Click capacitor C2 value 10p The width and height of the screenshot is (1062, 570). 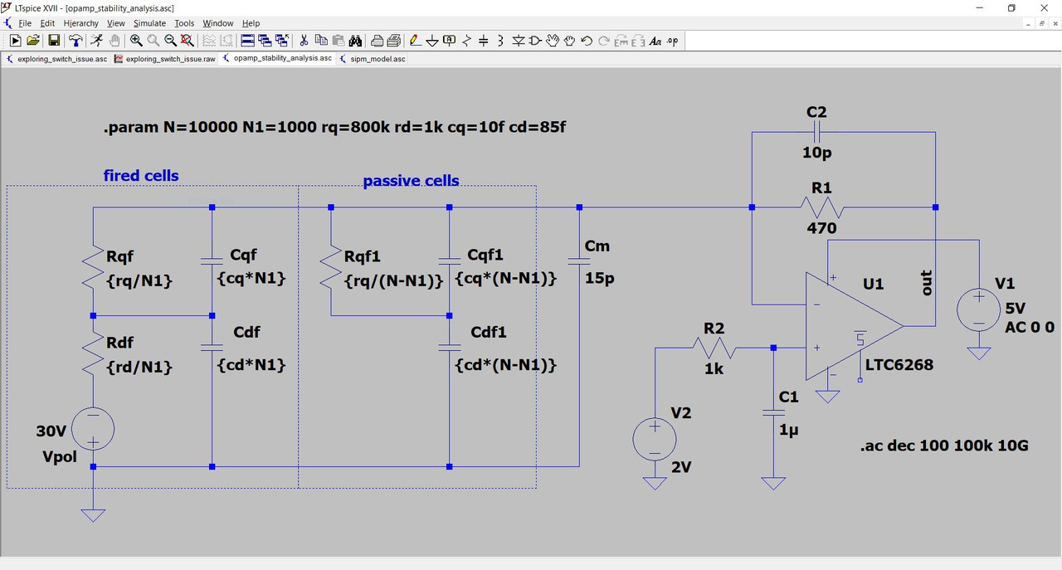(x=816, y=153)
